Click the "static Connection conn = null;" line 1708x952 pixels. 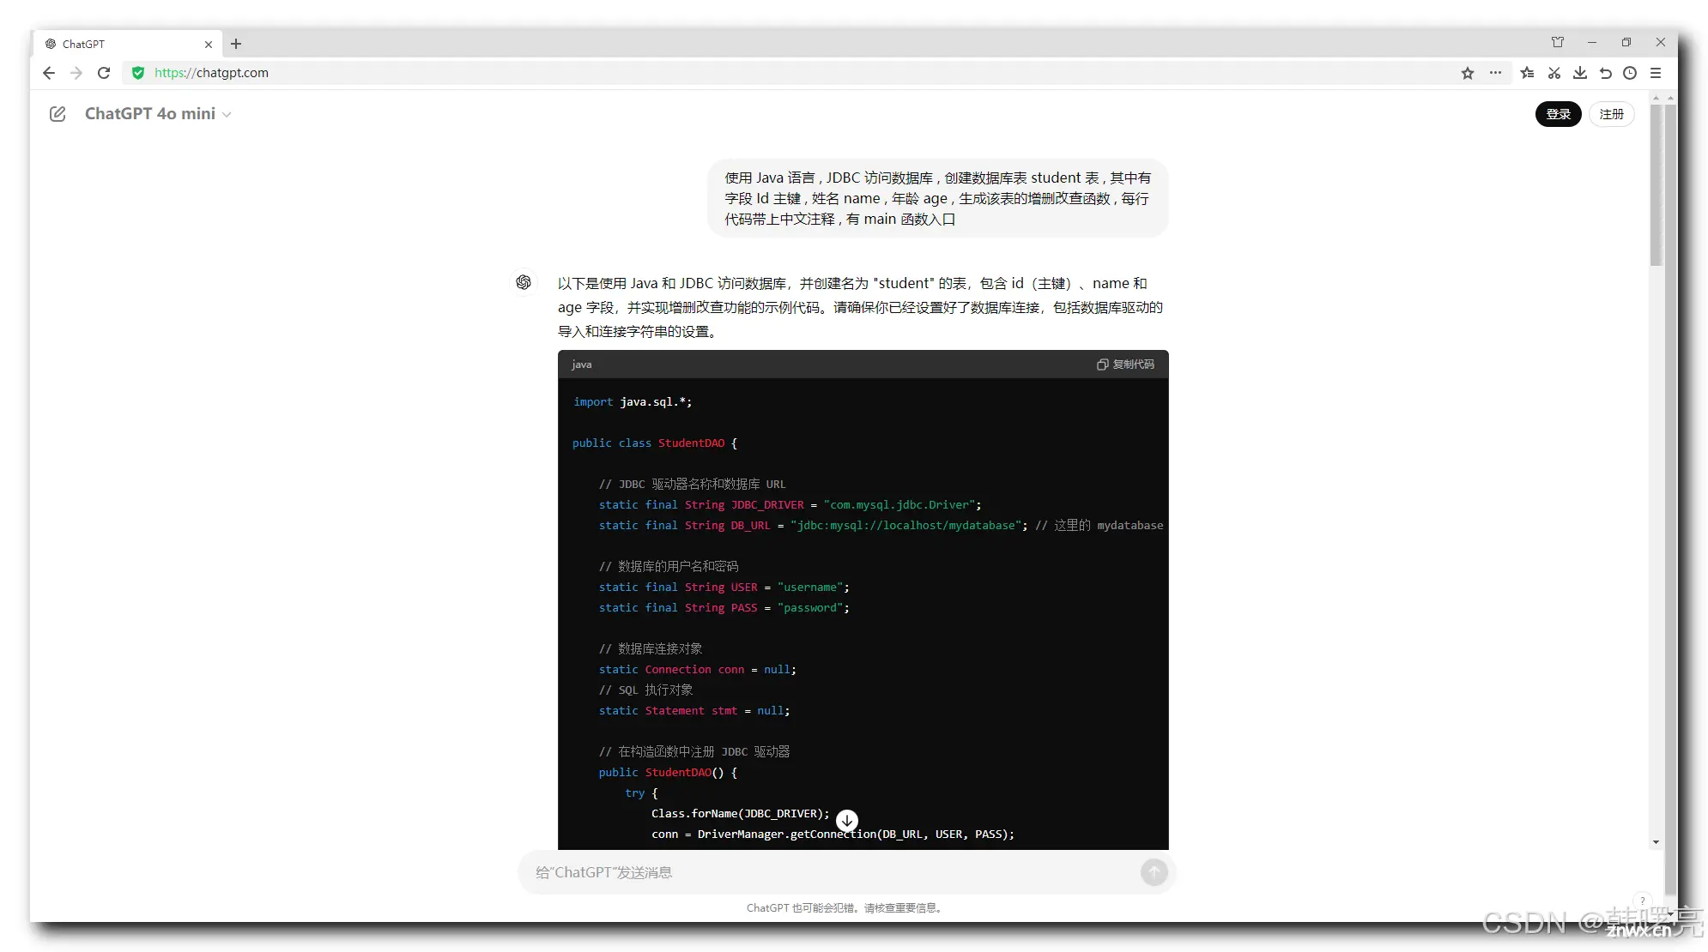pos(697,669)
